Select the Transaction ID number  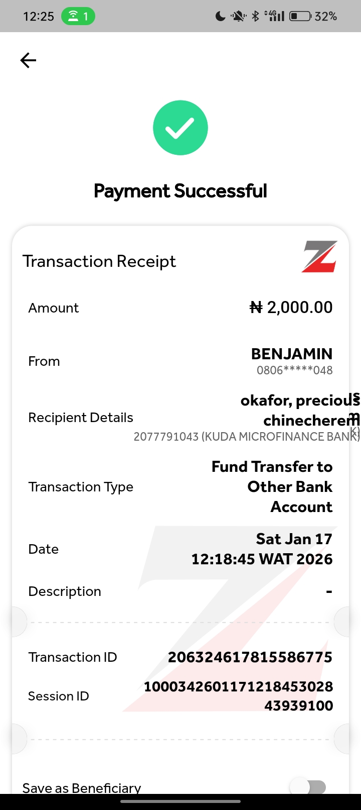click(x=250, y=657)
